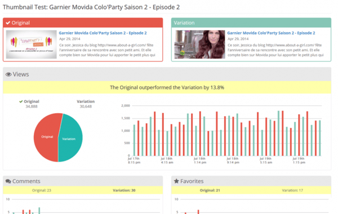
Task: Click the green checkmark above the pie chart
Action: point(21,101)
